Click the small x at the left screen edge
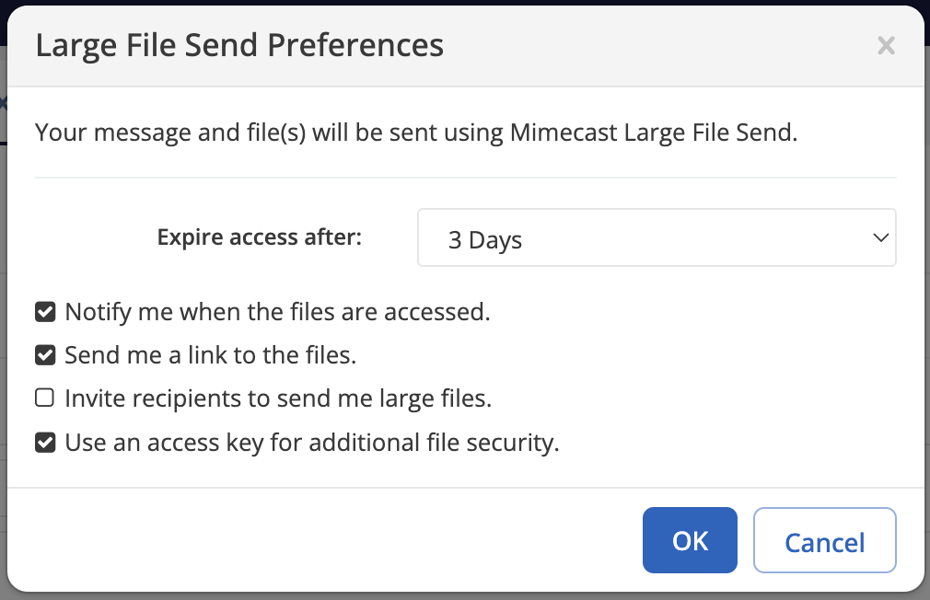 (x=4, y=101)
